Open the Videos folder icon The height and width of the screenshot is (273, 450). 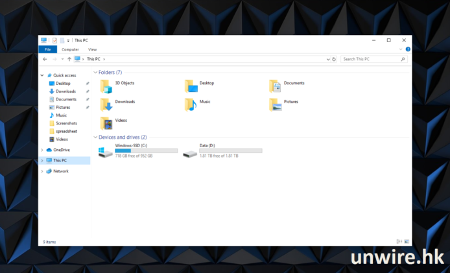click(x=106, y=123)
